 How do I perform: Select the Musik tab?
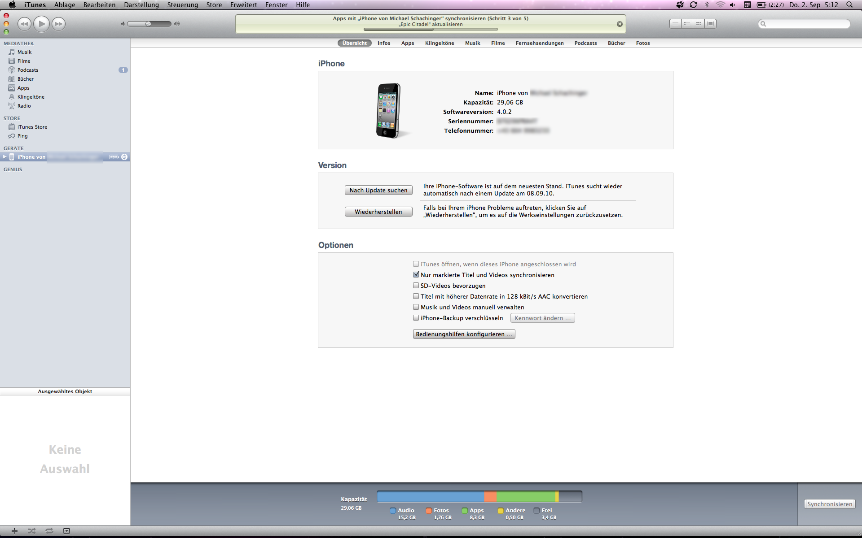473,43
